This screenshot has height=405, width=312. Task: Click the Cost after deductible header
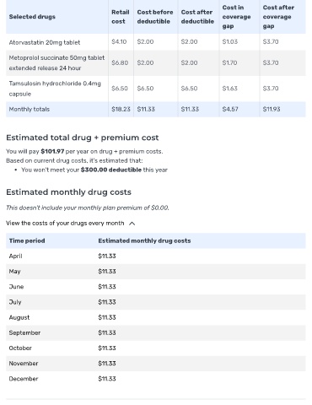point(197,17)
